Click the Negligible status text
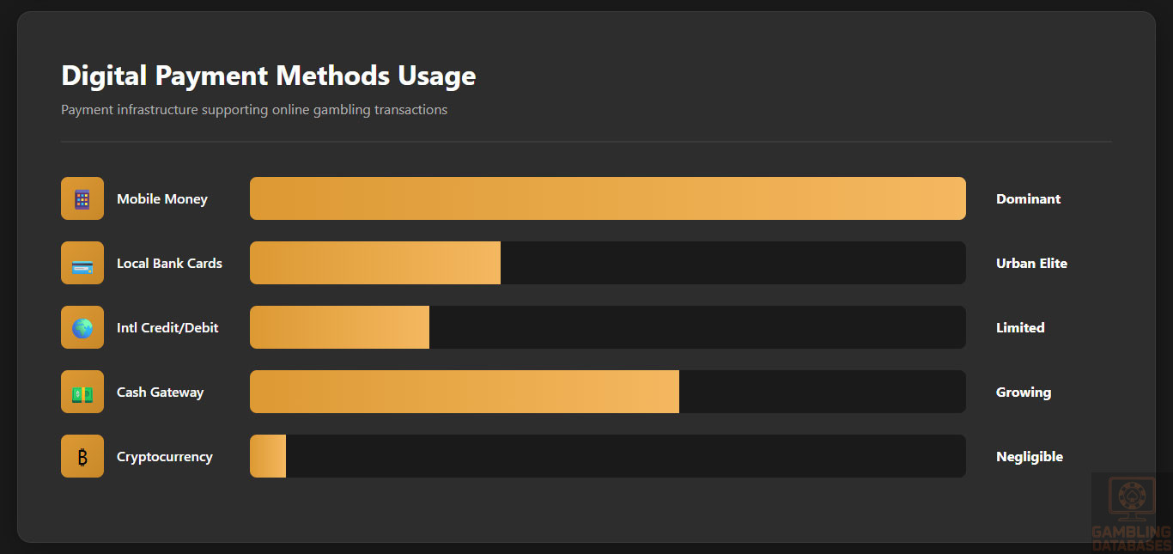 pos(1029,457)
